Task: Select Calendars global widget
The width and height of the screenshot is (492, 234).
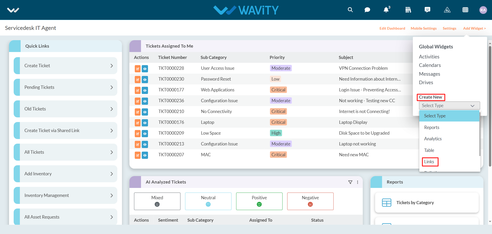Action: (430, 65)
